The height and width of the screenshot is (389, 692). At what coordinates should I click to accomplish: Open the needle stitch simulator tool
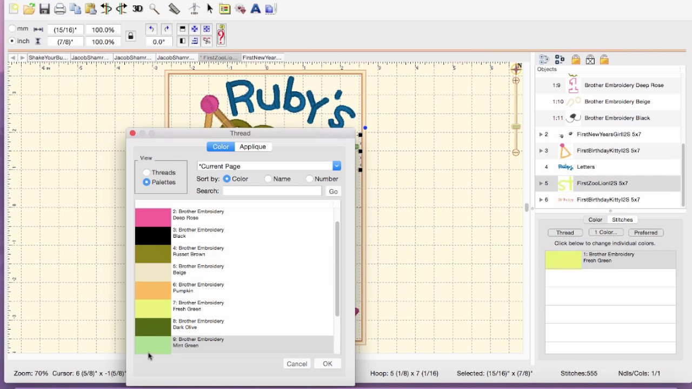(195, 9)
